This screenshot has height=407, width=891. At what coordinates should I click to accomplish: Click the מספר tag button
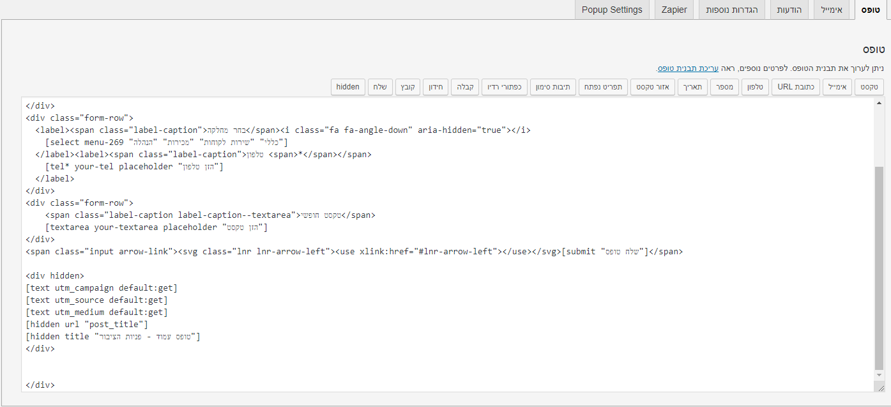pos(726,87)
